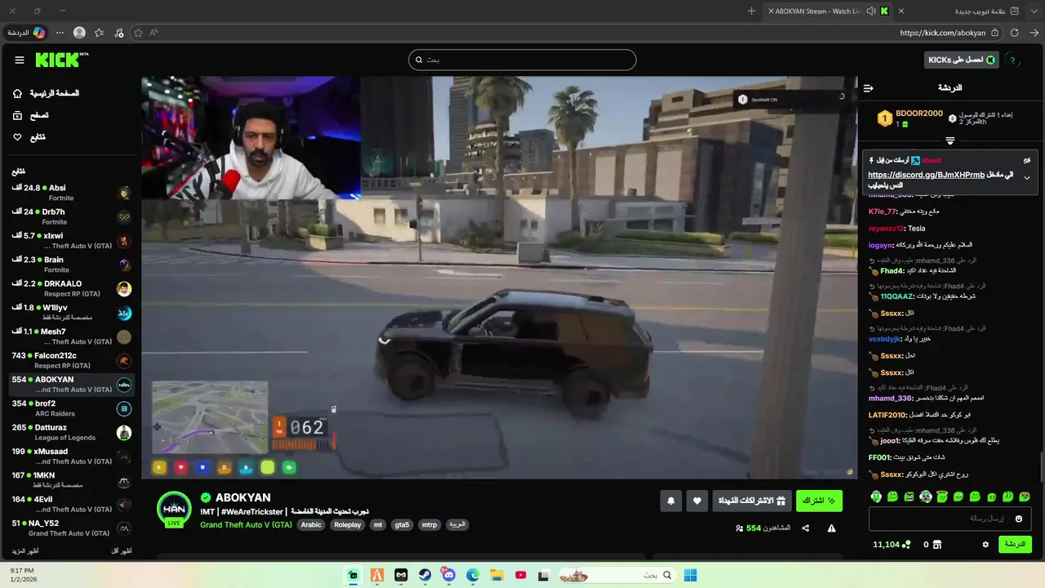Open Discord from the taskbar
Screen dimensions: 1045x588
tap(449, 575)
